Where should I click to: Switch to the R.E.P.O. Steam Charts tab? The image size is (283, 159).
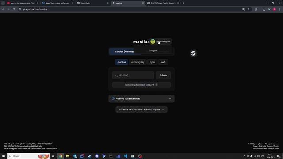(163, 3)
